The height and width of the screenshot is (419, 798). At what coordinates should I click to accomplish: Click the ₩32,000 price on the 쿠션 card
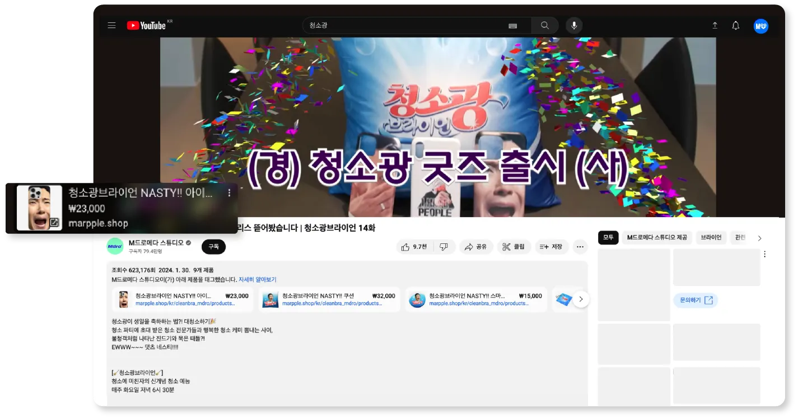click(x=384, y=296)
